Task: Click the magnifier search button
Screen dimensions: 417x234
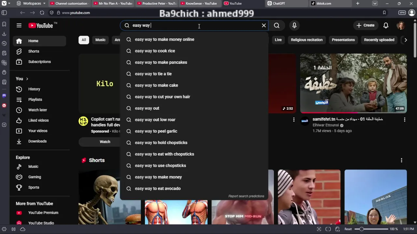Action: click(x=277, y=25)
